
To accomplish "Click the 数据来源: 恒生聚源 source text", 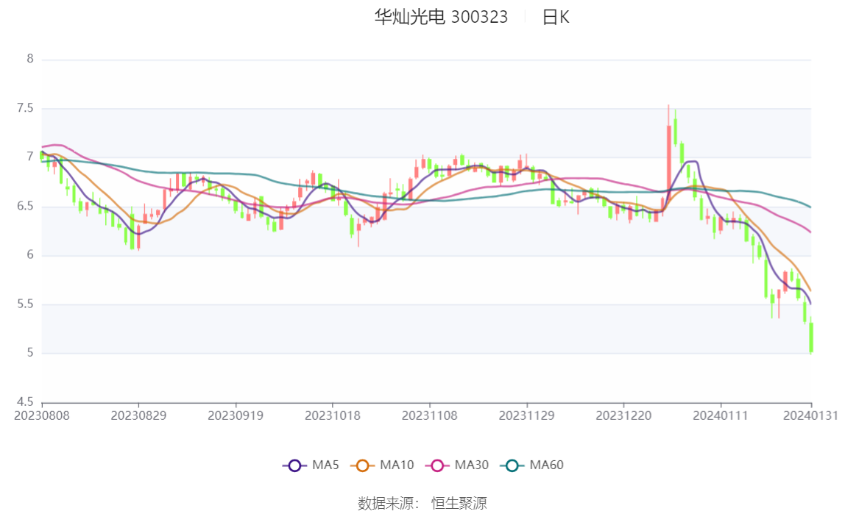I will coord(422,503).
